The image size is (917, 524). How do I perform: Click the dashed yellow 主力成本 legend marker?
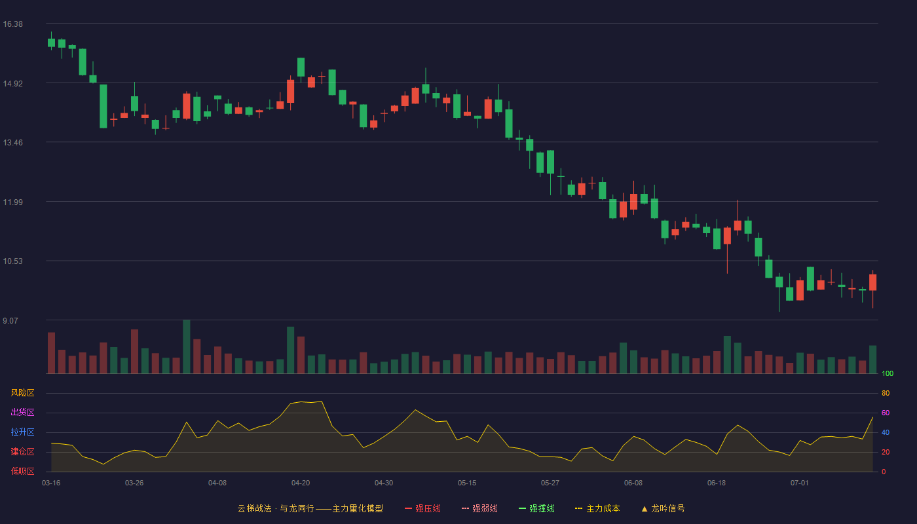click(578, 508)
